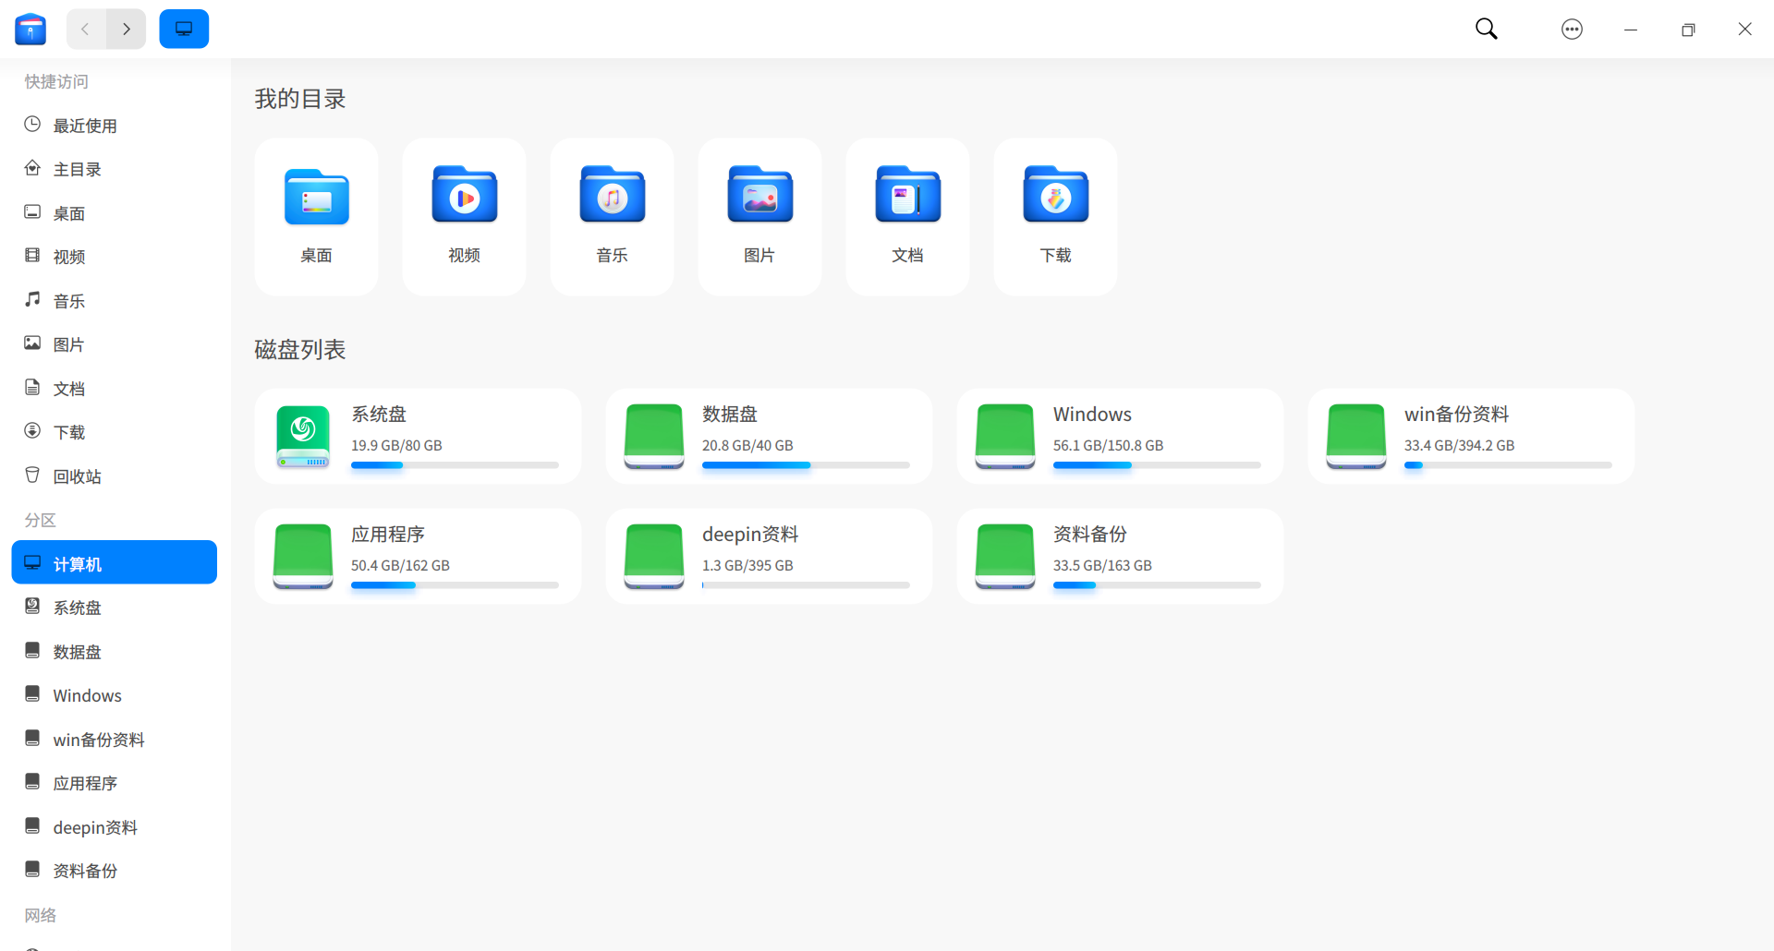Open the 音乐 folder from 我的目录
The image size is (1774, 951).
tap(611, 216)
